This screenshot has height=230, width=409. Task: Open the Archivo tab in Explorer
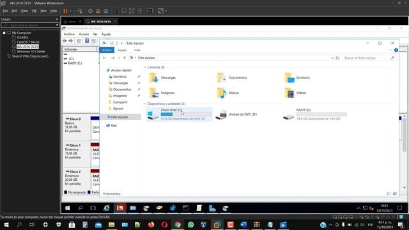point(107,50)
